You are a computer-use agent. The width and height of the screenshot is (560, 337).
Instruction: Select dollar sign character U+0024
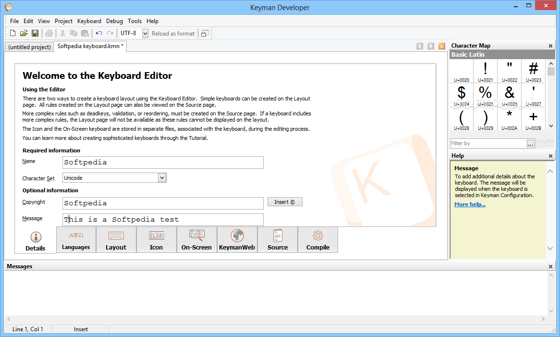(x=462, y=95)
